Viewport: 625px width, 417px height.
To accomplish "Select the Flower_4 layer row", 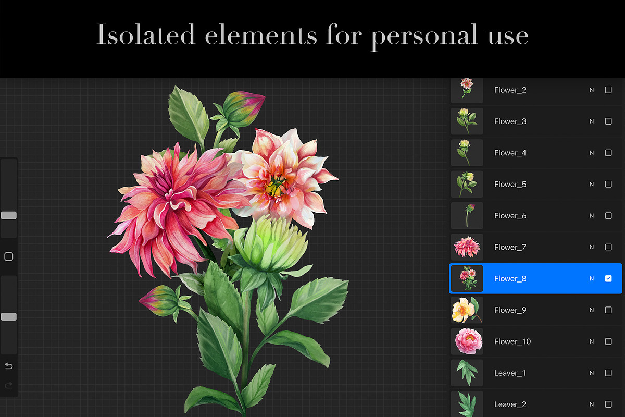I will 536,153.
